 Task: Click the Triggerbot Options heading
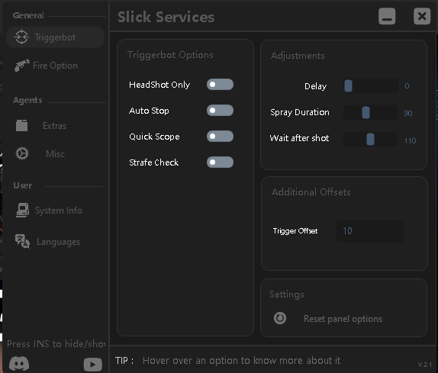(170, 55)
